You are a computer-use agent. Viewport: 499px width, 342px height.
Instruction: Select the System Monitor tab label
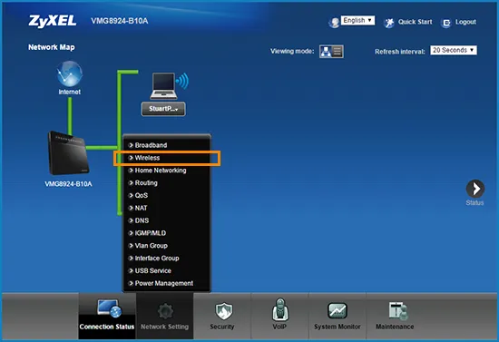coord(338,327)
